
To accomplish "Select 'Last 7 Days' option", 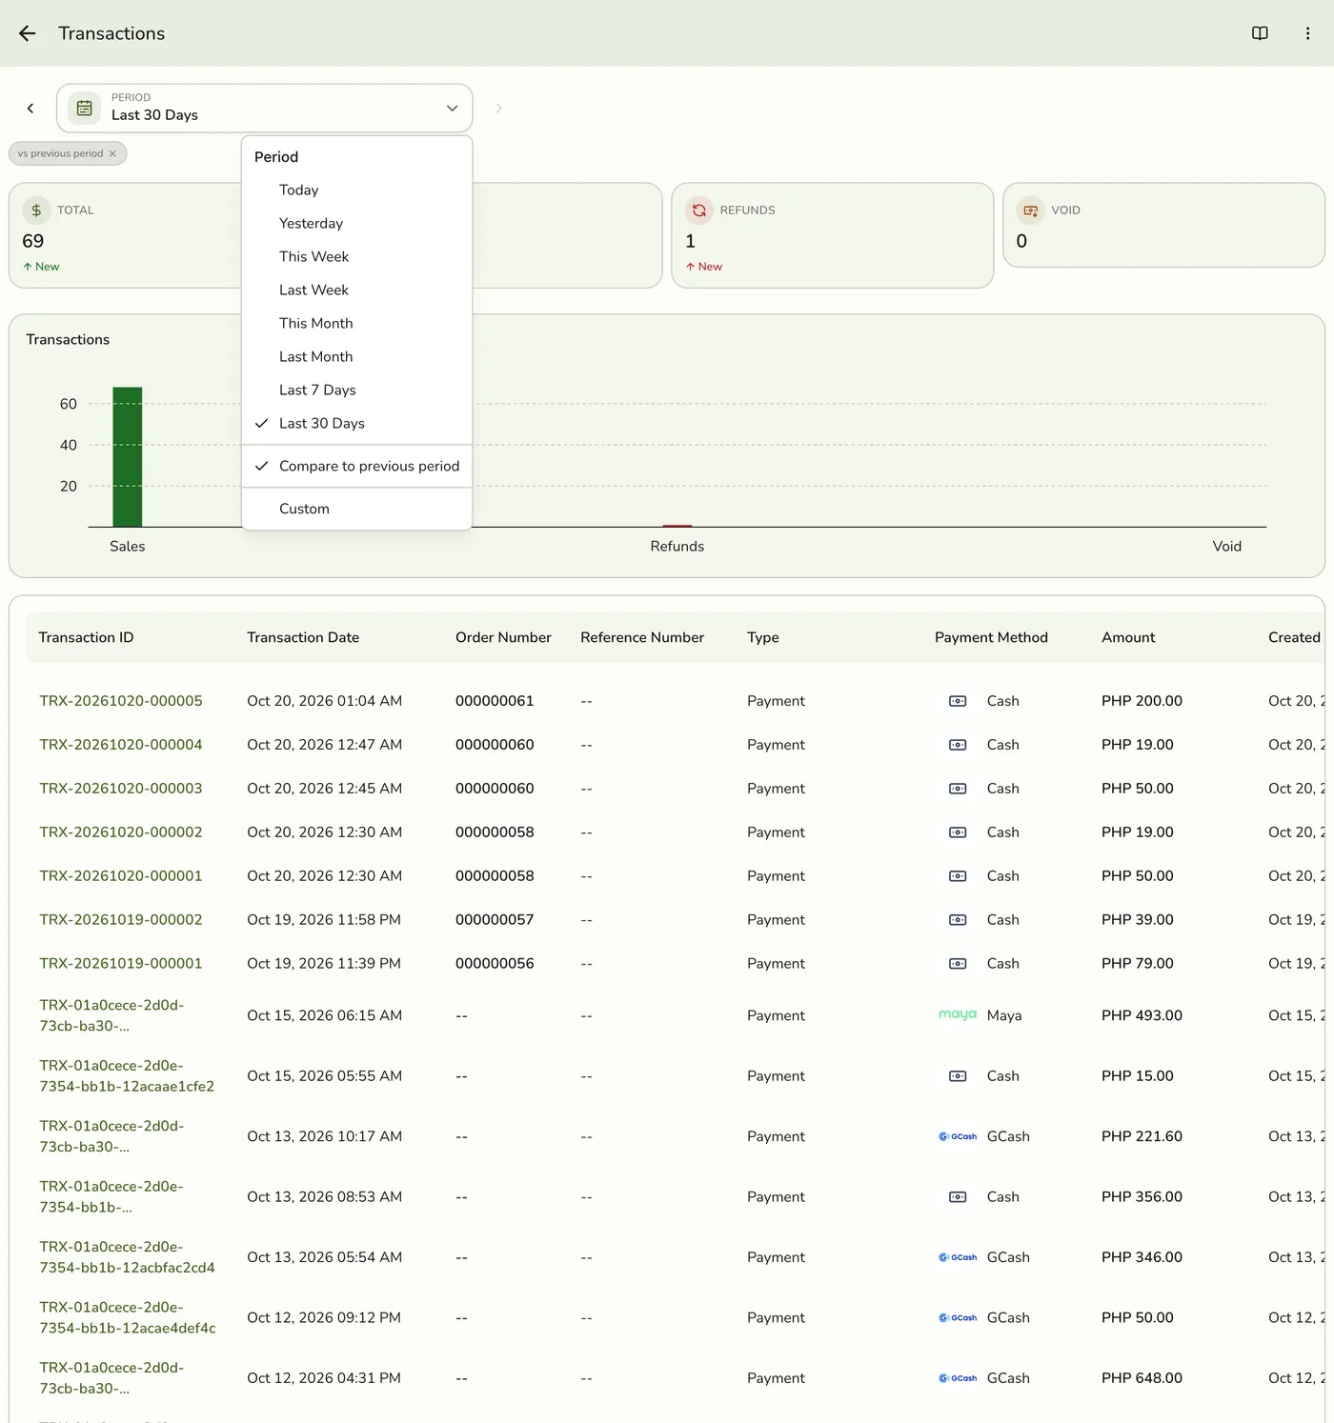I will click(x=357, y=390).
